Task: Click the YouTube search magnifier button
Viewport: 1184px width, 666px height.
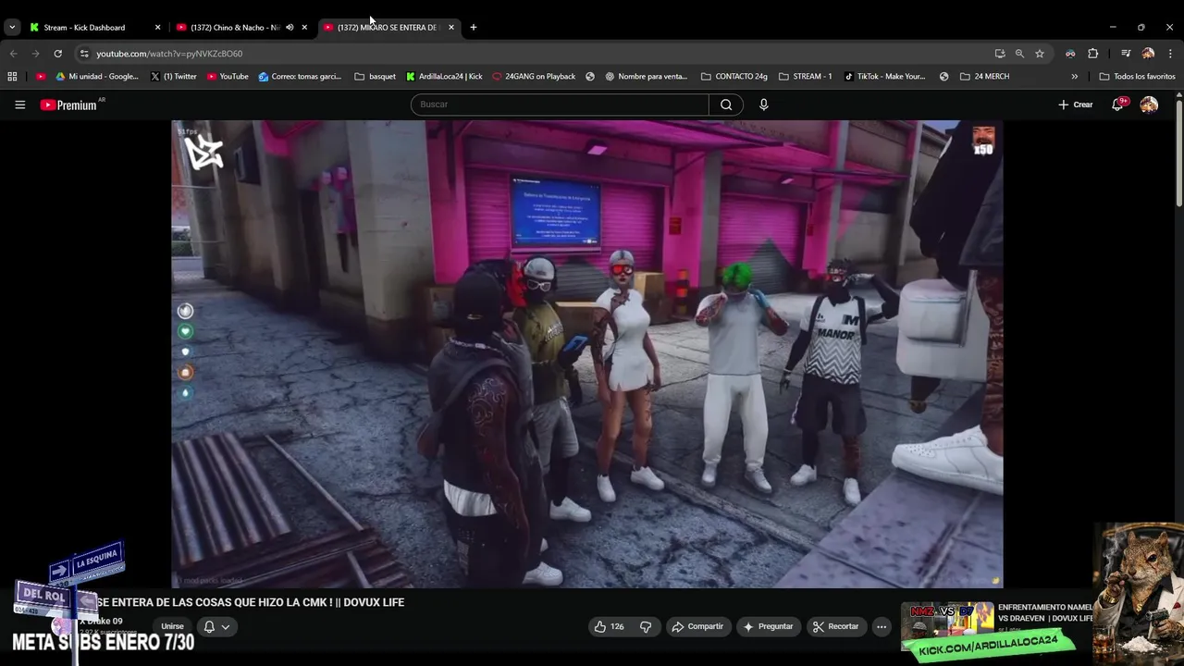Action: [726, 105]
